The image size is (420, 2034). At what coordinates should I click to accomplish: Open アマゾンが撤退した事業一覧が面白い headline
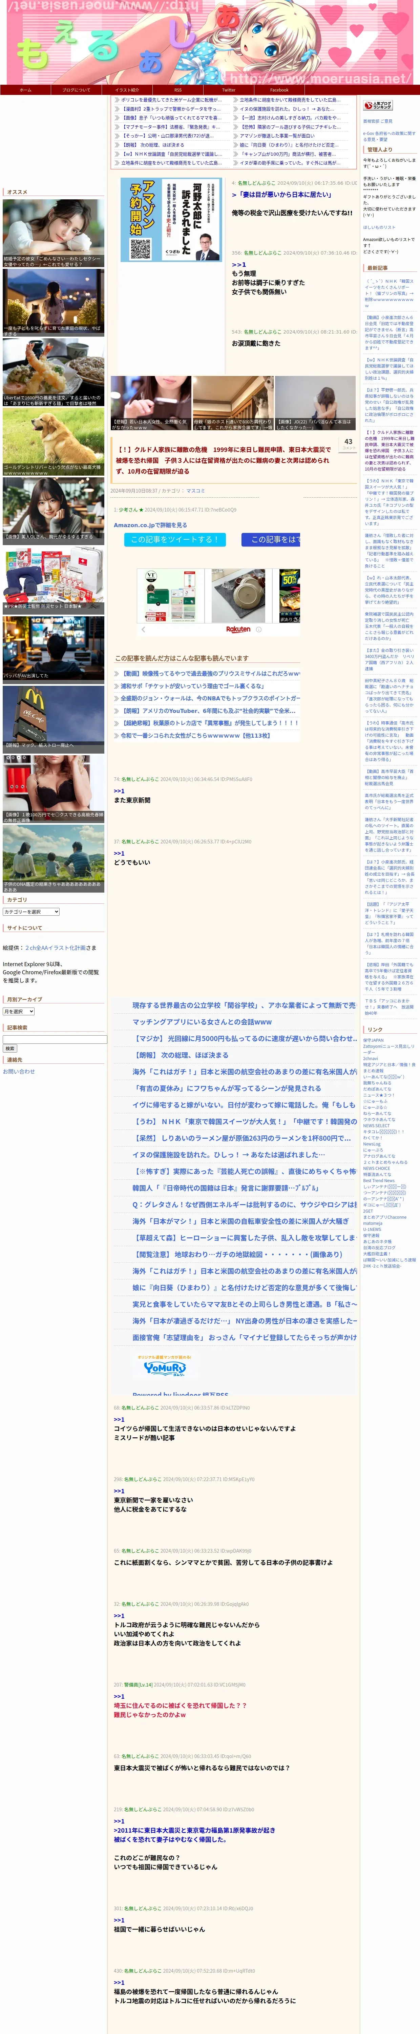(x=277, y=136)
